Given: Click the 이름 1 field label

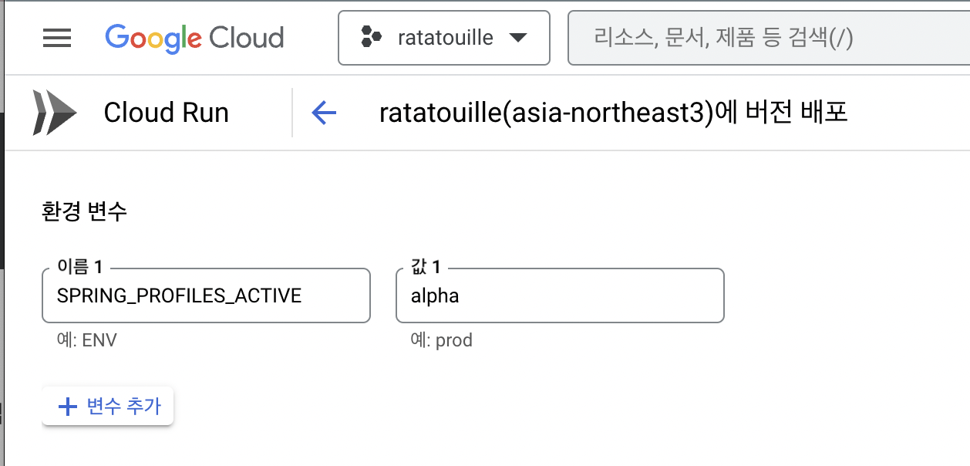Looking at the screenshot, I should tap(79, 268).
